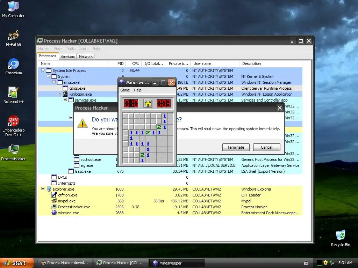The width and height of the screenshot is (358, 268).
Task: Collapse the winlogon.exe tree node
Action: coord(59,94)
